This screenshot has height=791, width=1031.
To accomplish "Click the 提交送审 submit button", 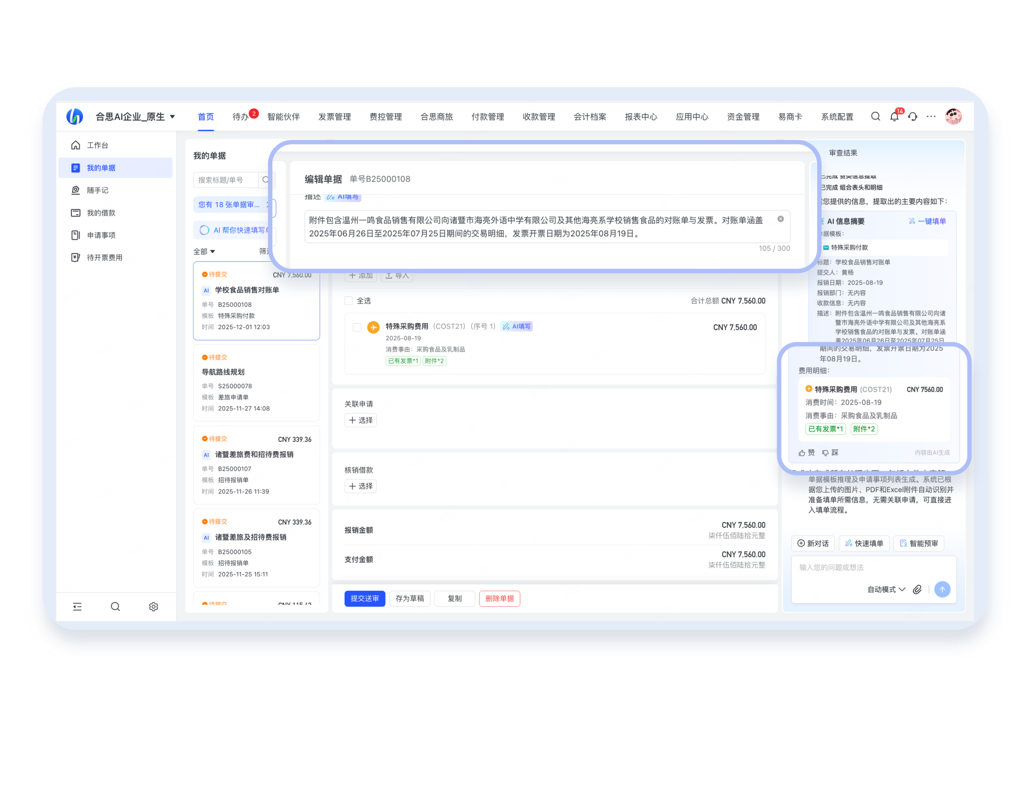I will (365, 599).
